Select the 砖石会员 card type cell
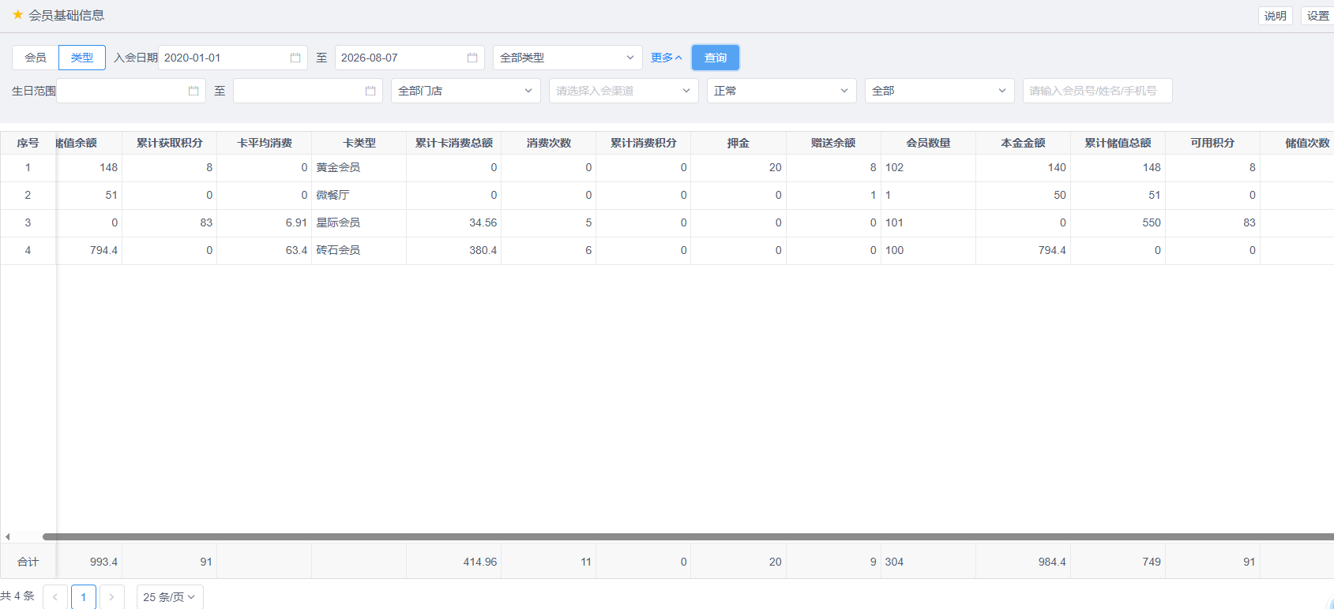 pyautogui.click(x=359, y=251)
